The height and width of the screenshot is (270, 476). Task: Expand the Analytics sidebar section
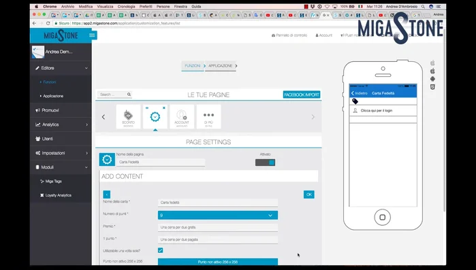pos(61,124)
